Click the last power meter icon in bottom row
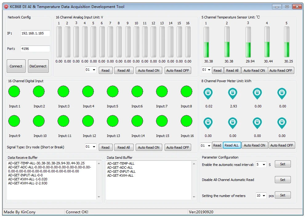The image size is (305, 217). tap(282, 123)
